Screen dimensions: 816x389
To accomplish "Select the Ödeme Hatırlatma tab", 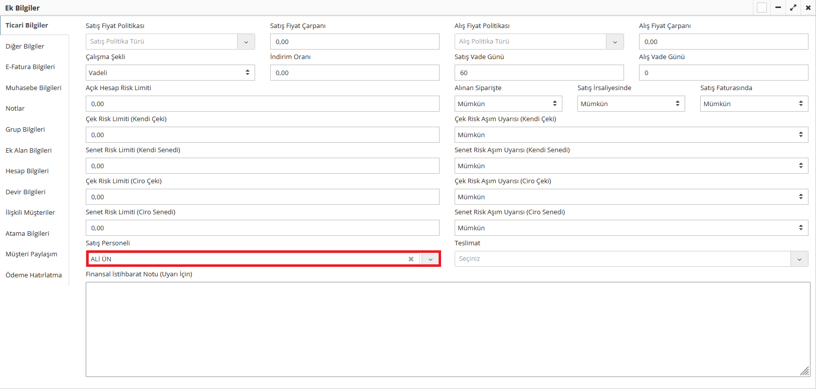I will [x=34, y=275].
